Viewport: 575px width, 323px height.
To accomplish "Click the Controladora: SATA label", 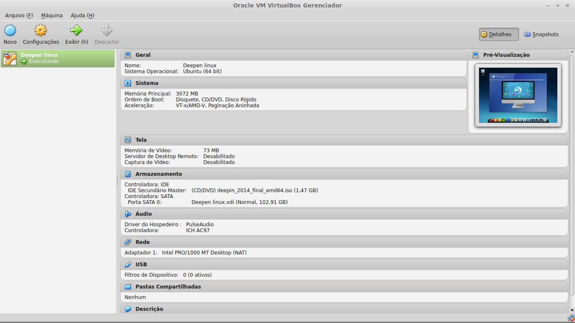I will tap(149, 196).
